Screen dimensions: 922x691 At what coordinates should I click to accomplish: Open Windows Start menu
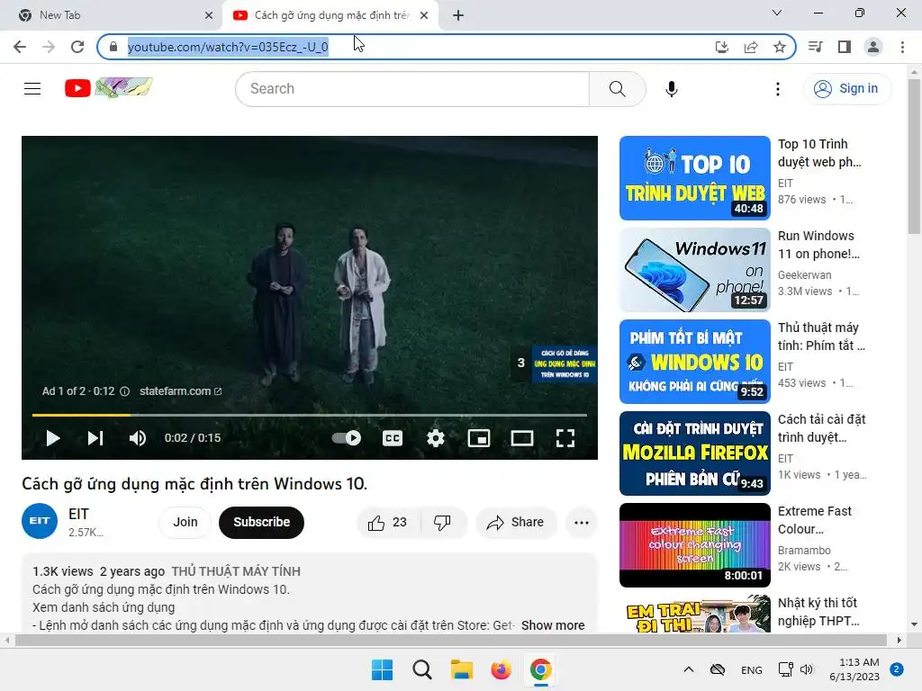point(382,669)
